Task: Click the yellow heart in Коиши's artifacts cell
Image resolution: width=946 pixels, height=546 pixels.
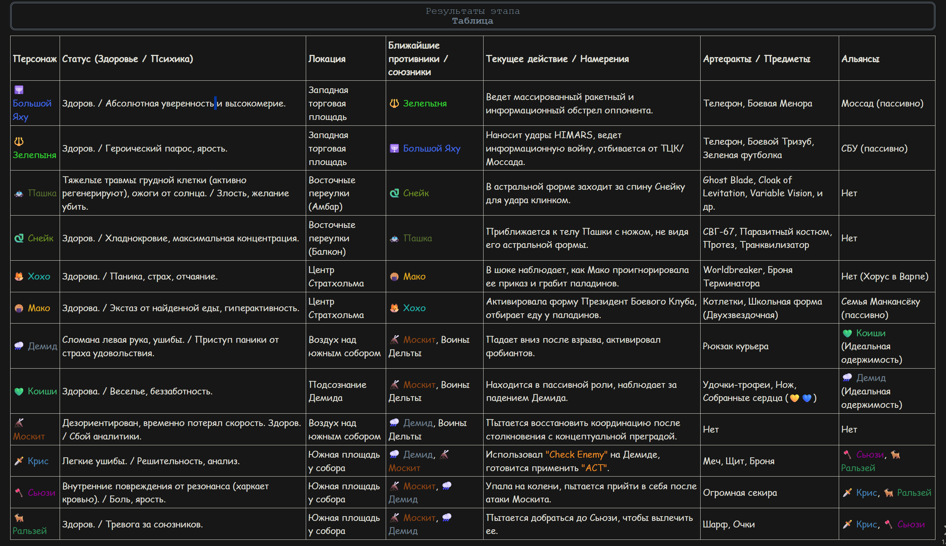Action: coord(794,398)
